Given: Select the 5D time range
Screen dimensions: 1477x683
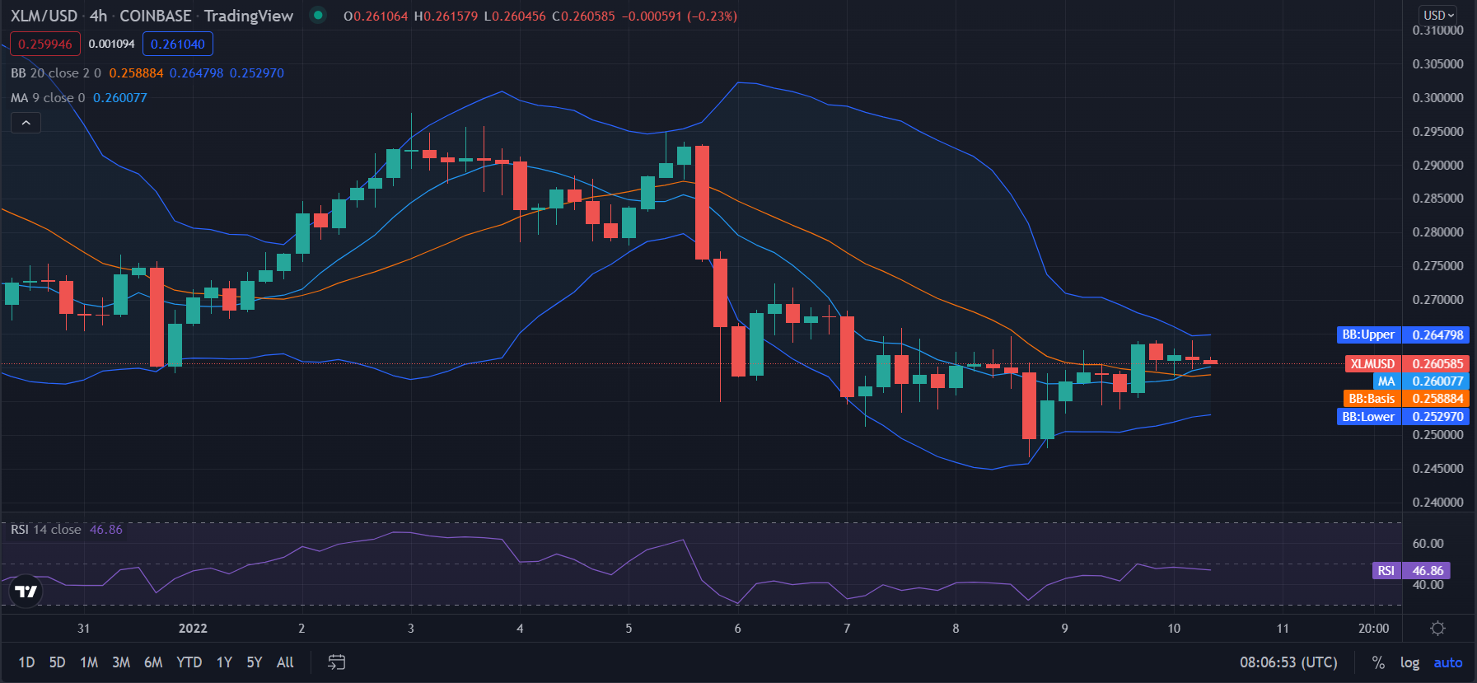Looking at the screenshot, I should point(57,662).
